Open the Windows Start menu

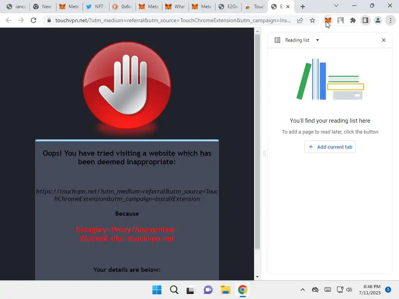point(157,290)
